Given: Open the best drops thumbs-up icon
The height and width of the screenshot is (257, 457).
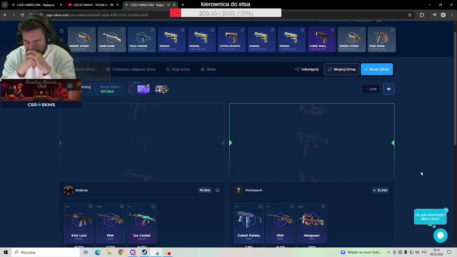Looking at the screenshot, I should point(62,40).
